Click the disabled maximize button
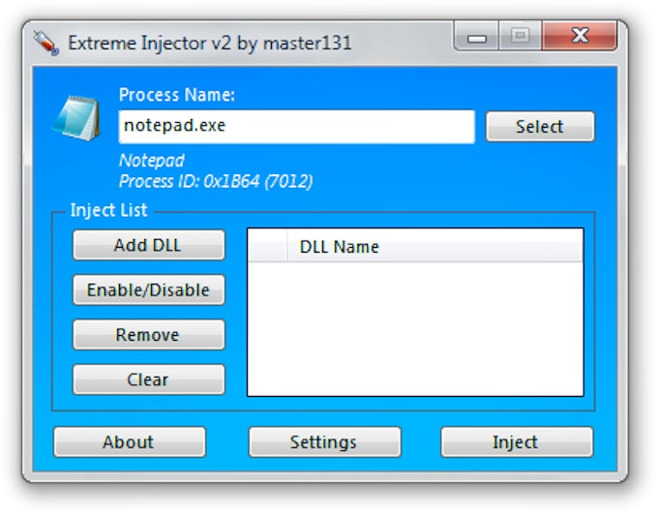The image size is (658, 514). (520, 37)
